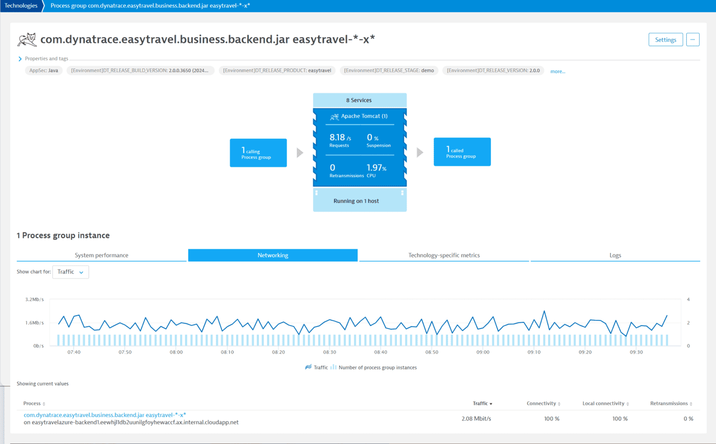The height and width of the screenshot is (444, 716).
Task: Sort the table by Traffic column
Action: point(482,404)
